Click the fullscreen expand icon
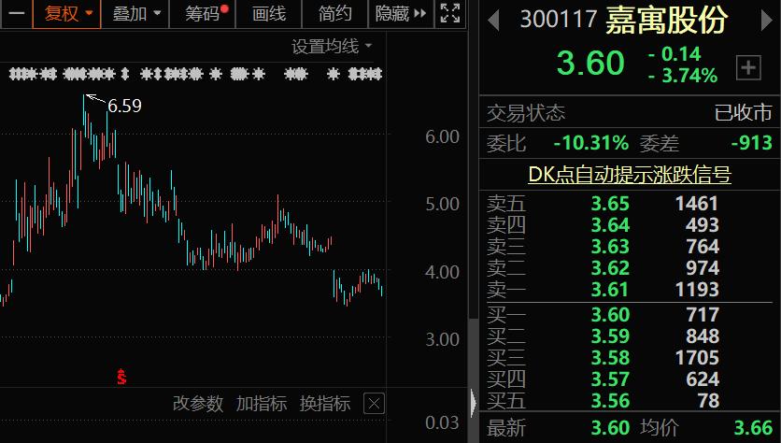Screen dimensions: 781x443 point(450,13)
